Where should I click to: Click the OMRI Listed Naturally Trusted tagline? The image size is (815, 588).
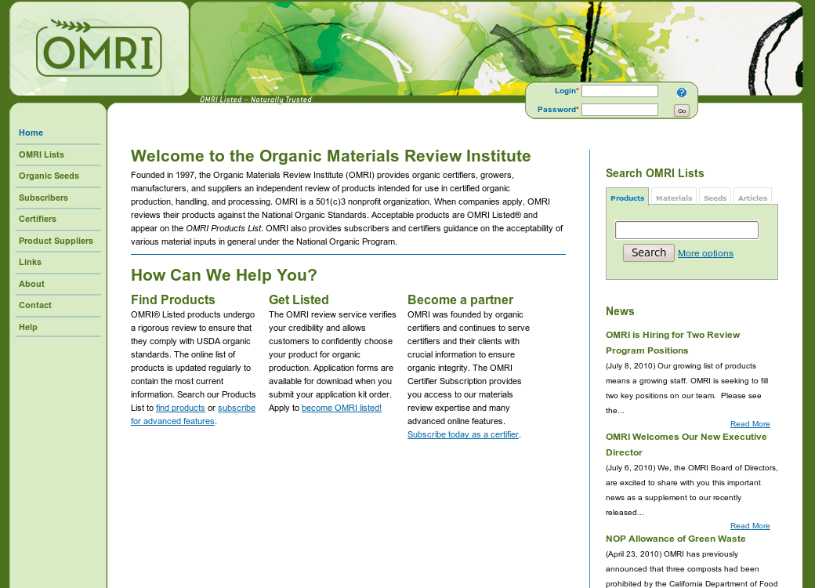(255, 100)
